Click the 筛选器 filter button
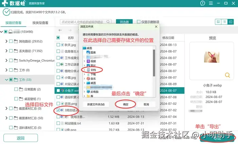Screen dimensions: 238x144 124,22
